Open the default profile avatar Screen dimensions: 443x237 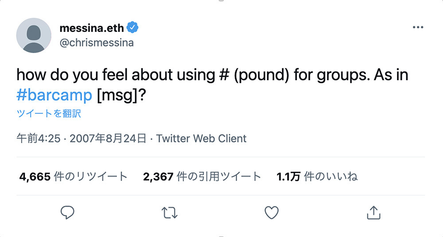click(34, 35)
